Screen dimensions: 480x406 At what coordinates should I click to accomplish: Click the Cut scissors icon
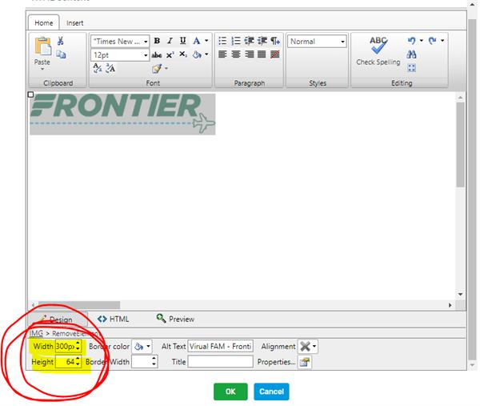coord(60,41)
